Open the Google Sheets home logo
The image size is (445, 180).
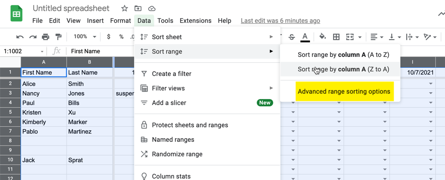(16, 13)
